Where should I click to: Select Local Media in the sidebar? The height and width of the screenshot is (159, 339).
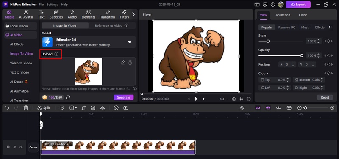tap(21, 26)
